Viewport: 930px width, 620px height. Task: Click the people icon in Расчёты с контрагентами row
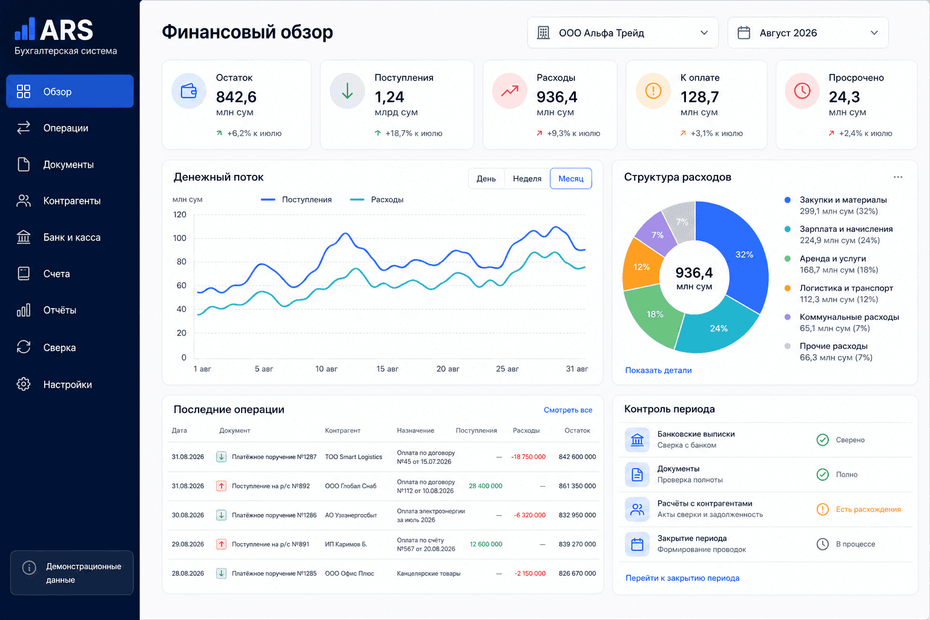coord(637,509)
